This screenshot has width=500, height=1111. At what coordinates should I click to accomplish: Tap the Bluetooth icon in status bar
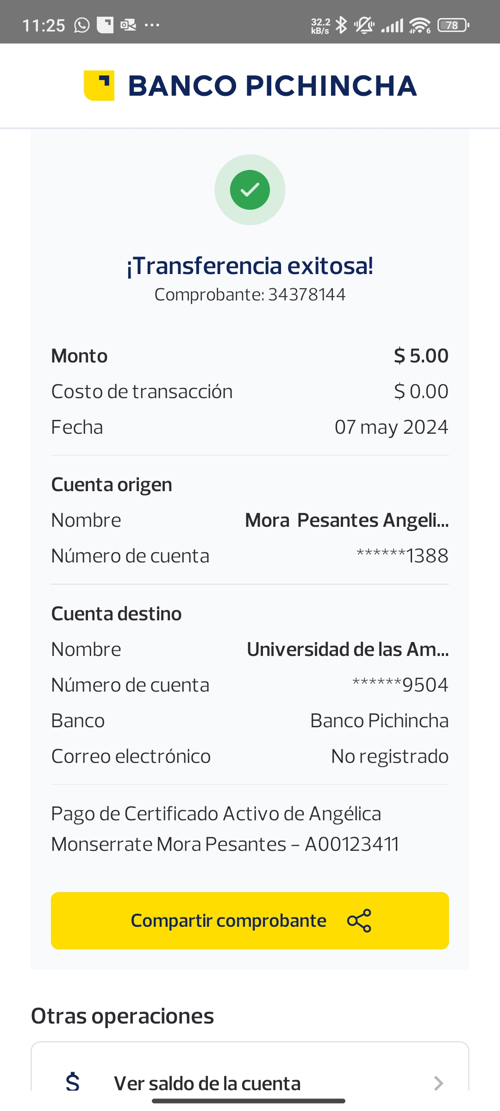[341, 25]
